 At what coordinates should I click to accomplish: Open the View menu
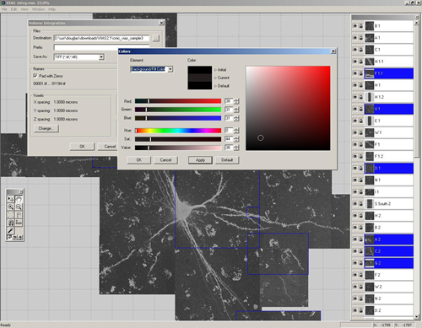pyautogui.click(x=24, y=9)
